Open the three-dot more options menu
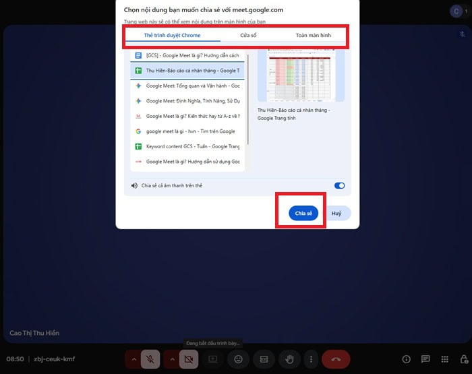 309,360
